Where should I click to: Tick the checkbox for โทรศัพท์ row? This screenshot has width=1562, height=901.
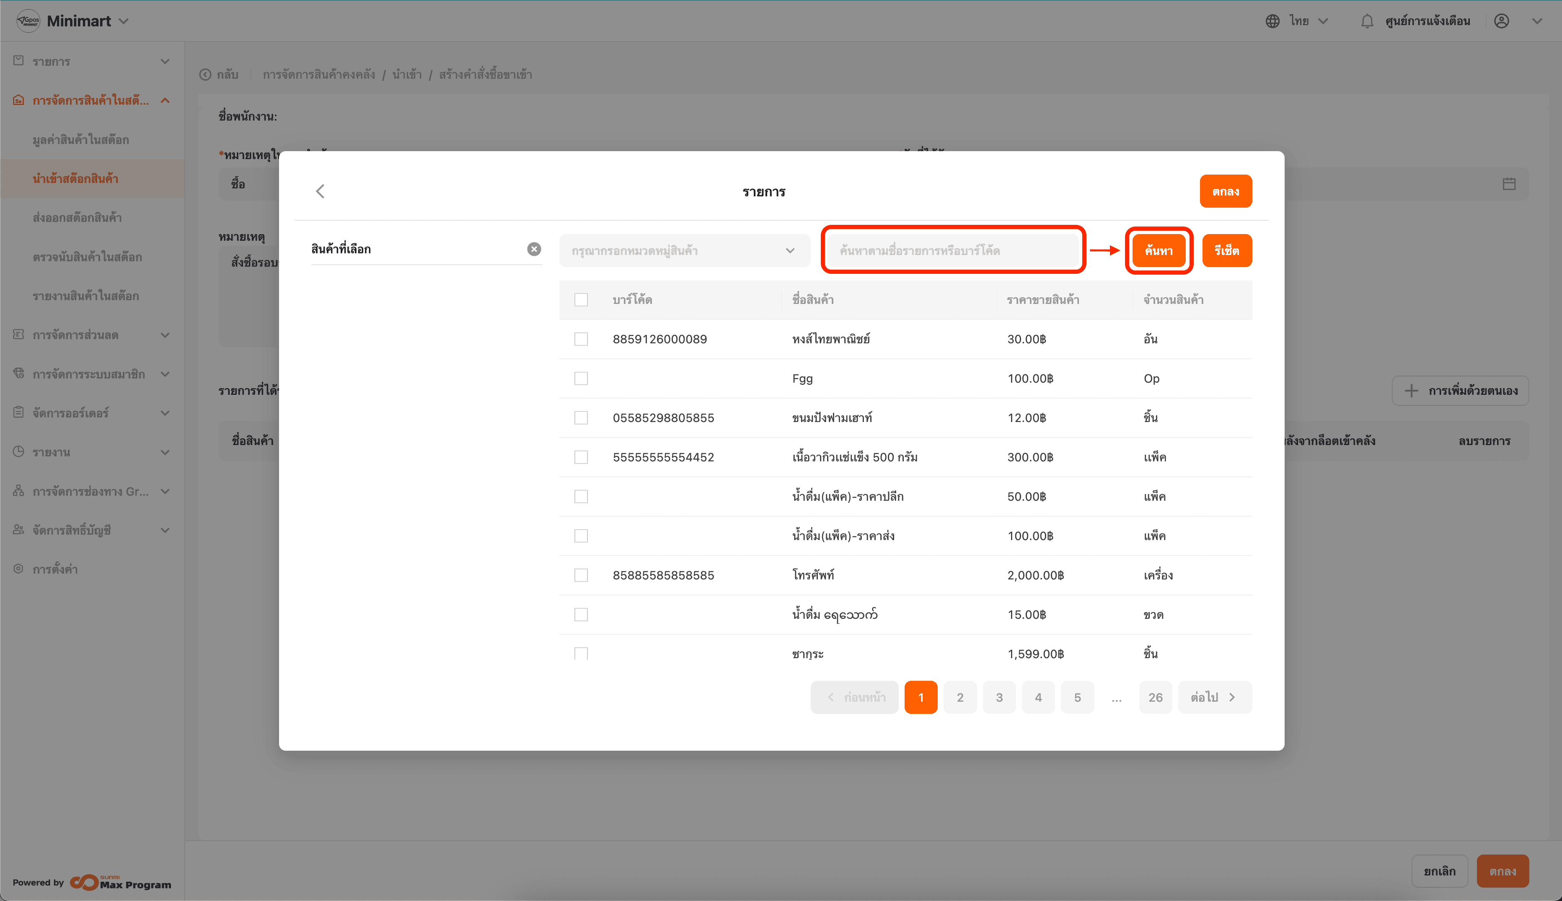coord(581,575)
